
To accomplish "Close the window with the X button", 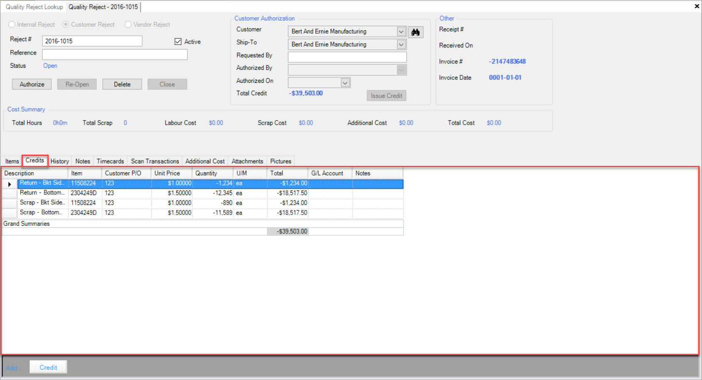I will [x=697, y=6].
